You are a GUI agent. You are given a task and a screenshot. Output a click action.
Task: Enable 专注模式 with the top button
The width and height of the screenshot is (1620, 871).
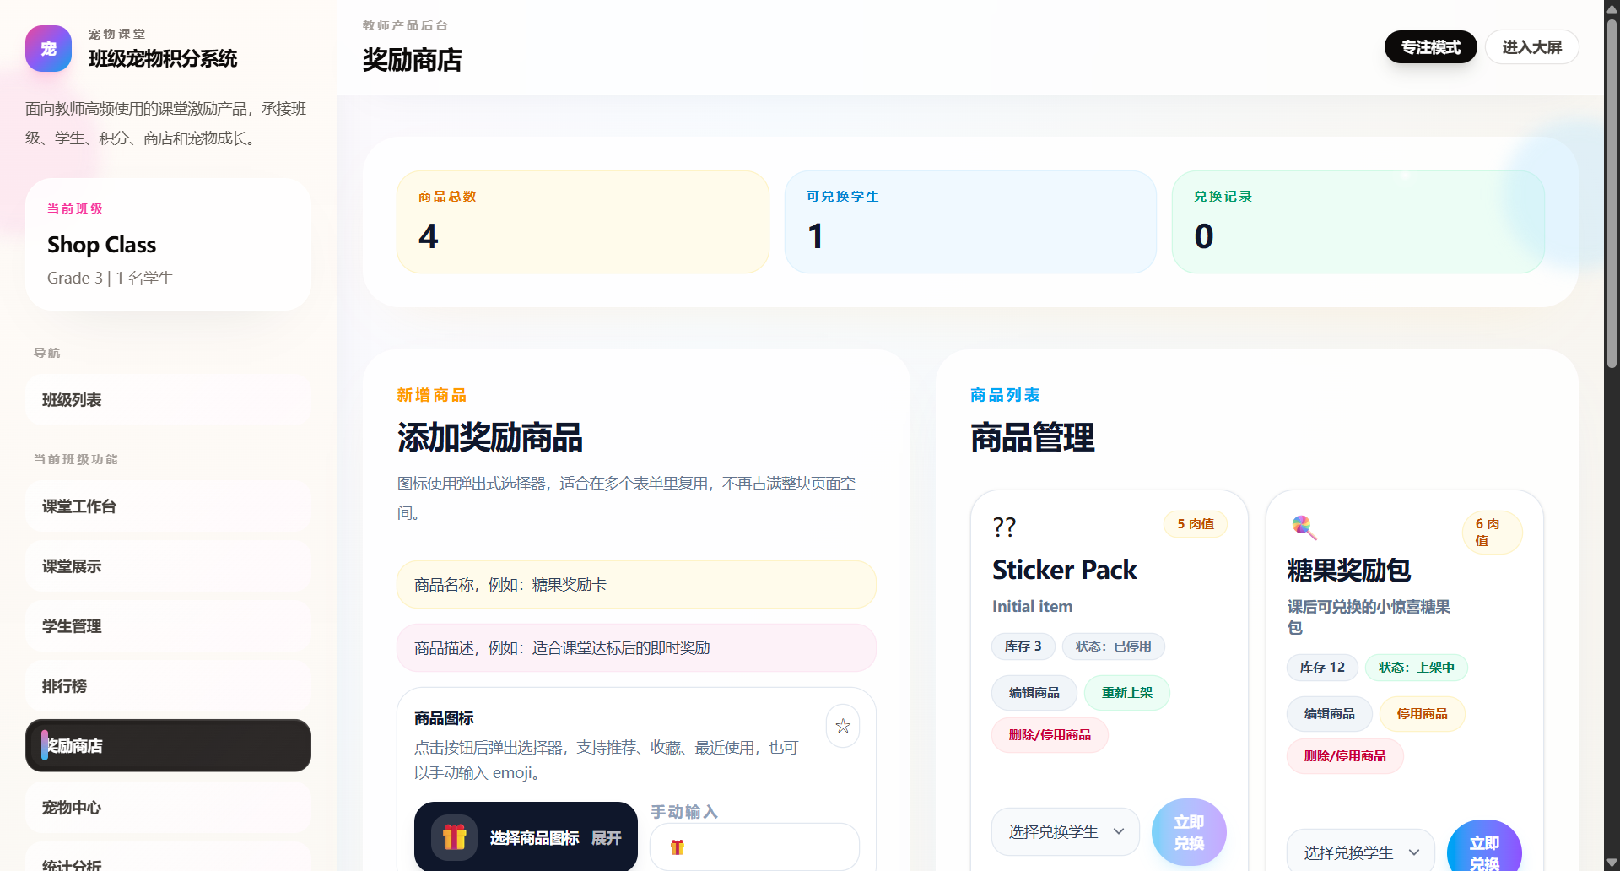1429,46
